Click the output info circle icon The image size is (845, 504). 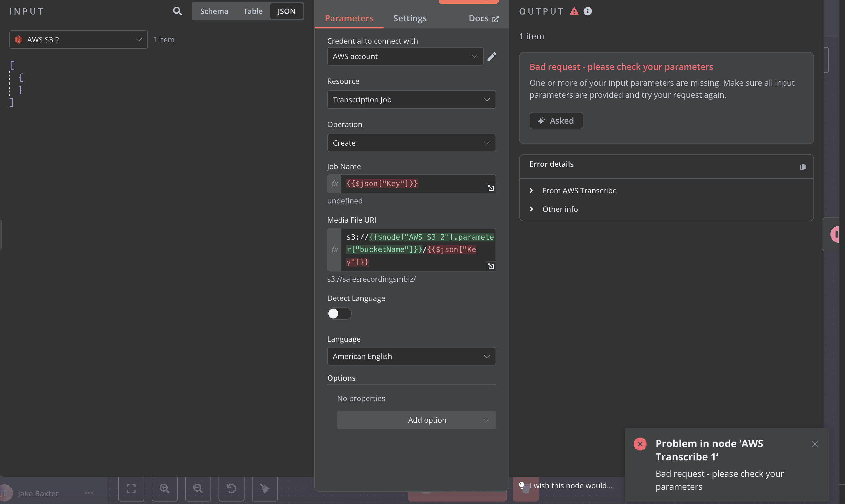[587, 11]
